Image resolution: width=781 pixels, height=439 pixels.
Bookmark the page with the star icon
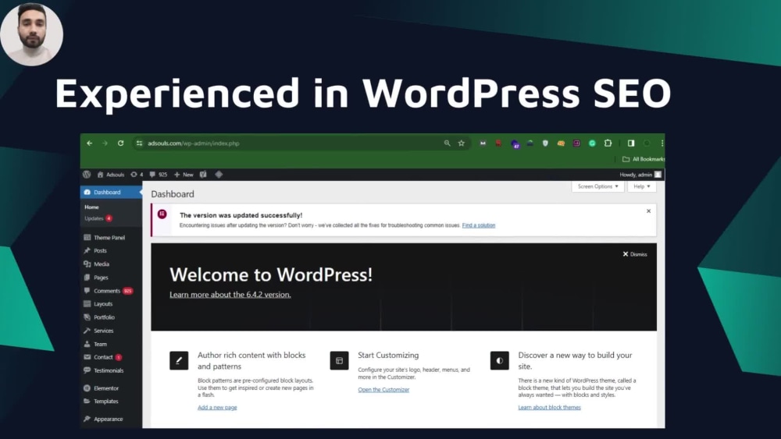[x=462, y=143]
